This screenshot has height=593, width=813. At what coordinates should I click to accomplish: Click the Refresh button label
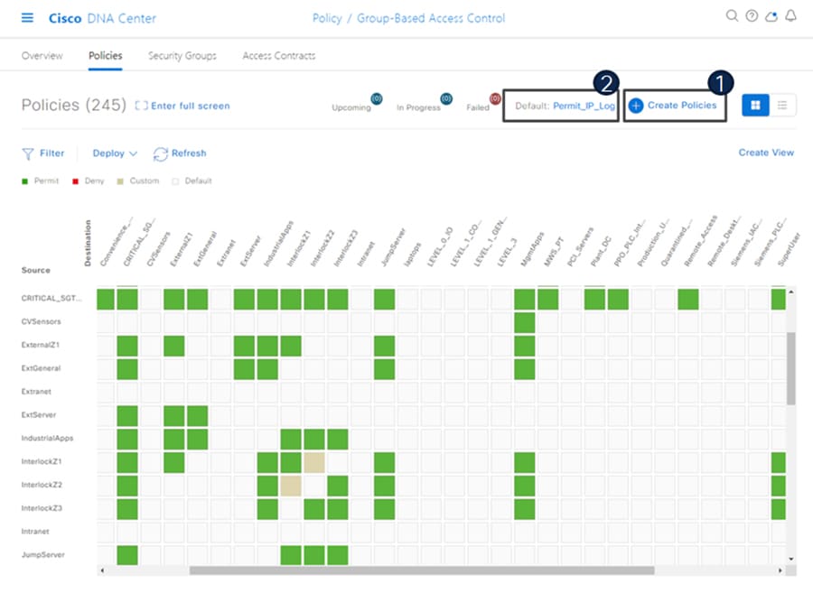point(189,153)
